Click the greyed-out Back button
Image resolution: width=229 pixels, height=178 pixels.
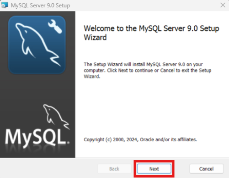pos(114,169)
